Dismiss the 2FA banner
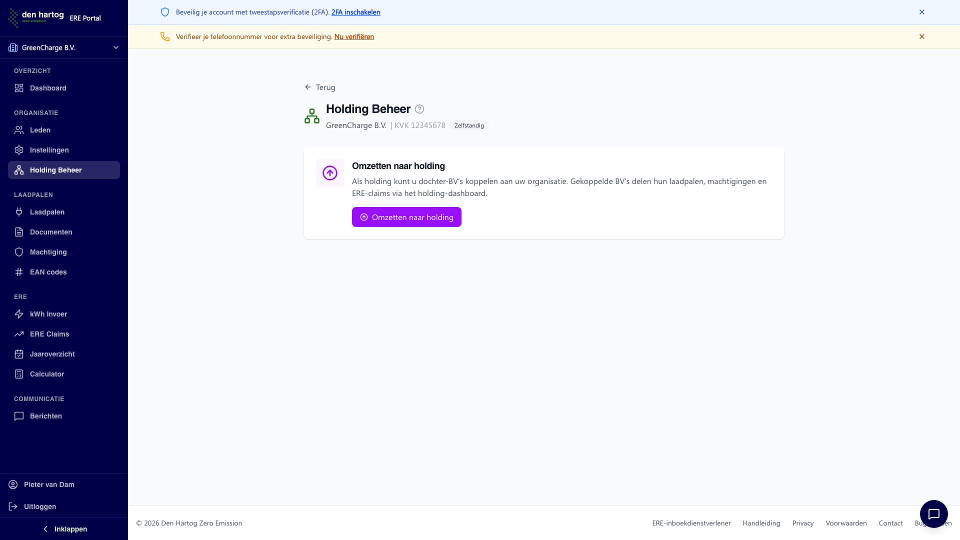This screenshot has height=540, width=960. [x=922, y=12]
